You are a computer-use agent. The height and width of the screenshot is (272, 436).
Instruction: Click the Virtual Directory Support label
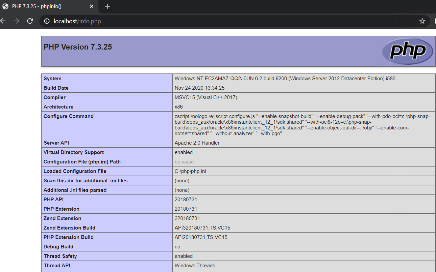click(74, 152)
